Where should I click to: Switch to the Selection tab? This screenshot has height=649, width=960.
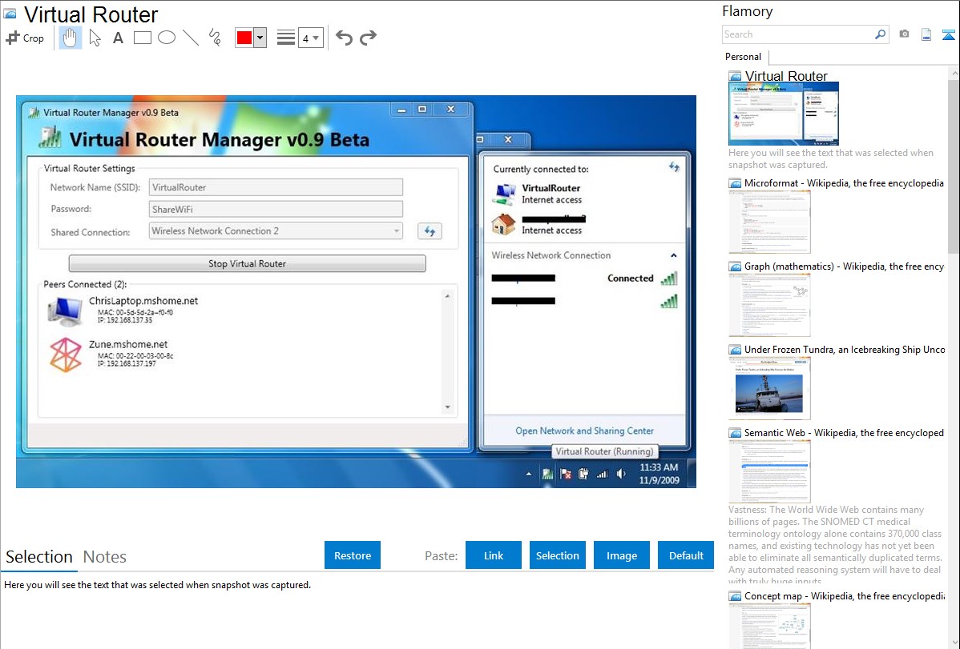point(39,557)
